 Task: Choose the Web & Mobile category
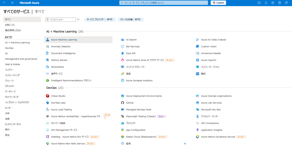point(13,64)
